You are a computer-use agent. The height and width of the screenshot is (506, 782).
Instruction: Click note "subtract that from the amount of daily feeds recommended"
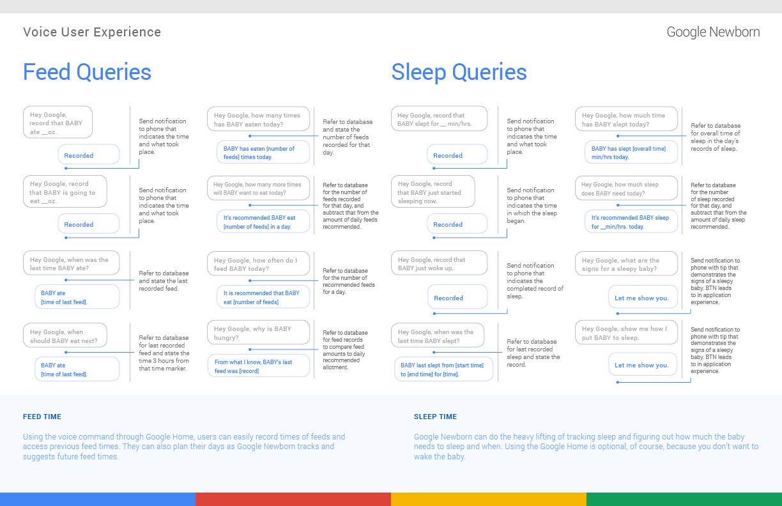(350, 205)
